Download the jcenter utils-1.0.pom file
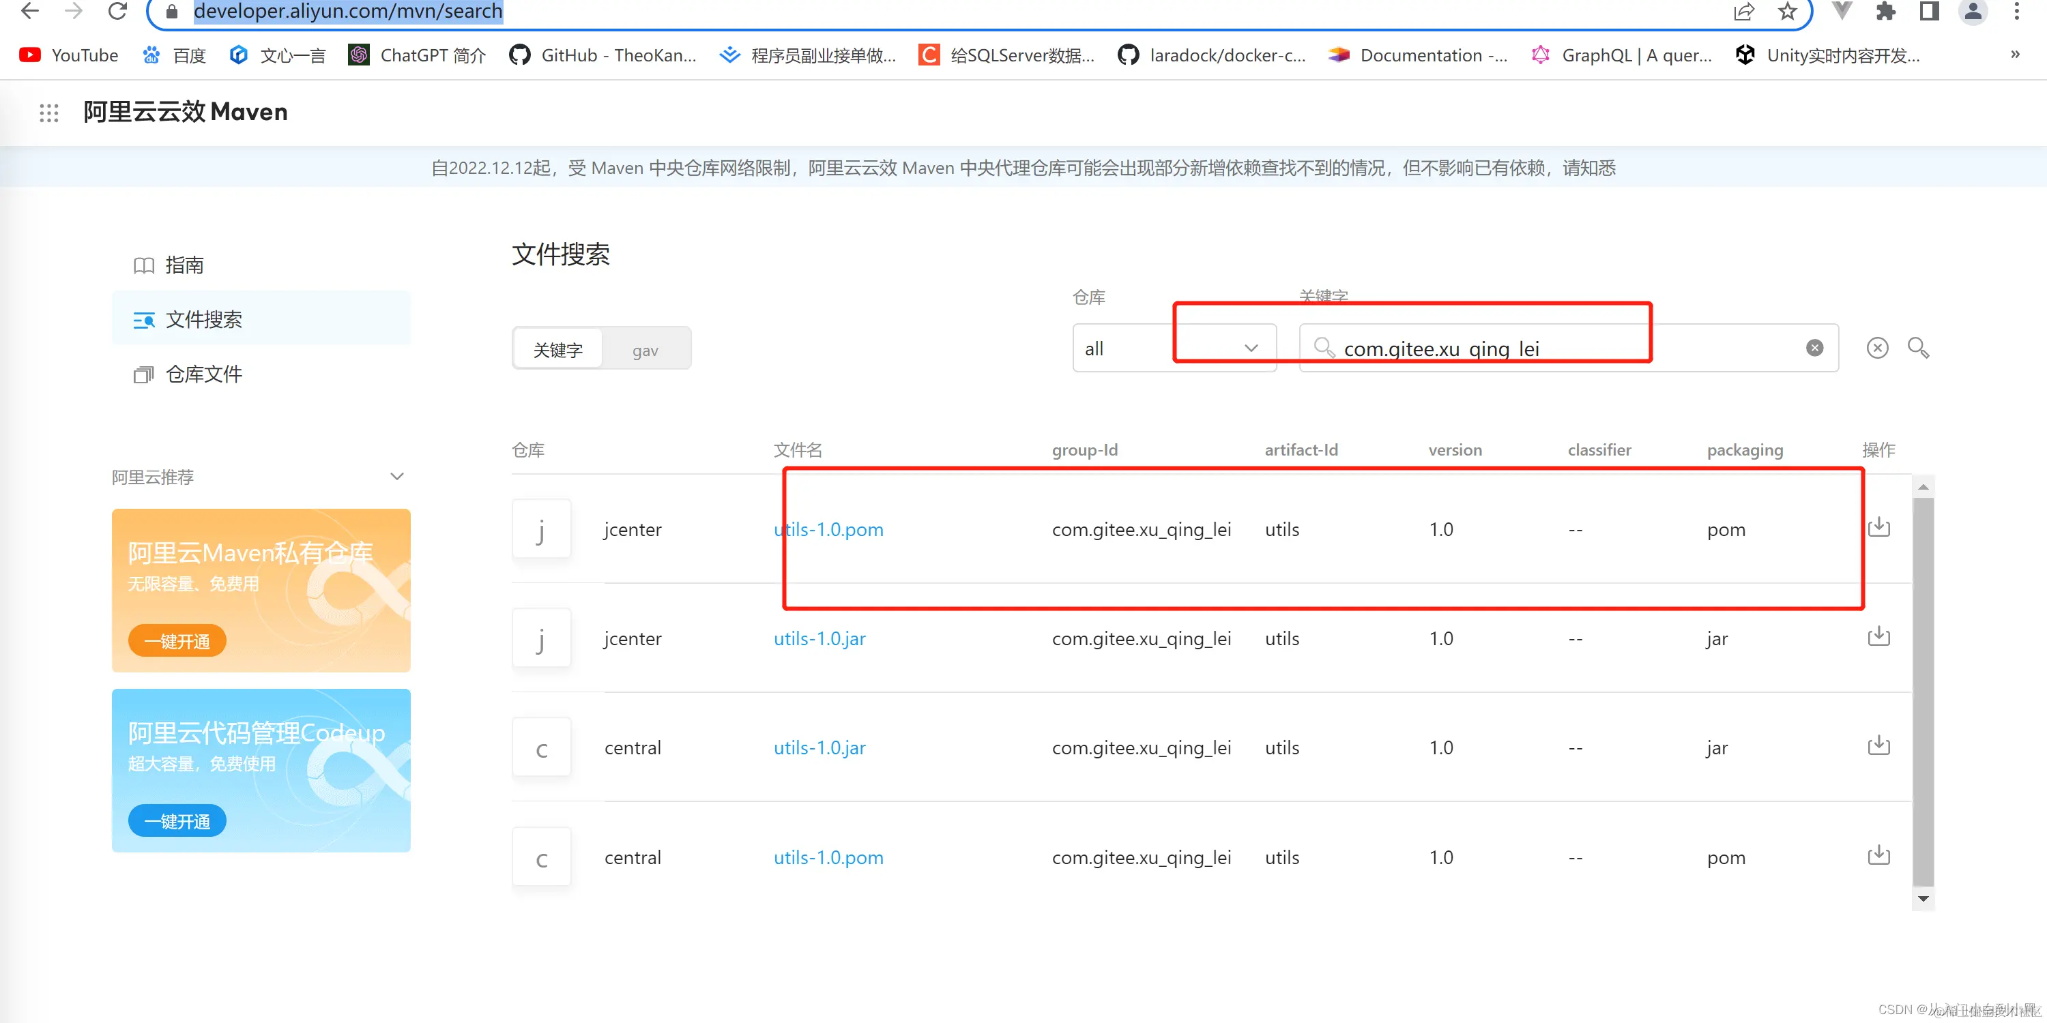The height and width of the screenshot is (1023, 2047). pyautogui.click(x=1878, y=527)
